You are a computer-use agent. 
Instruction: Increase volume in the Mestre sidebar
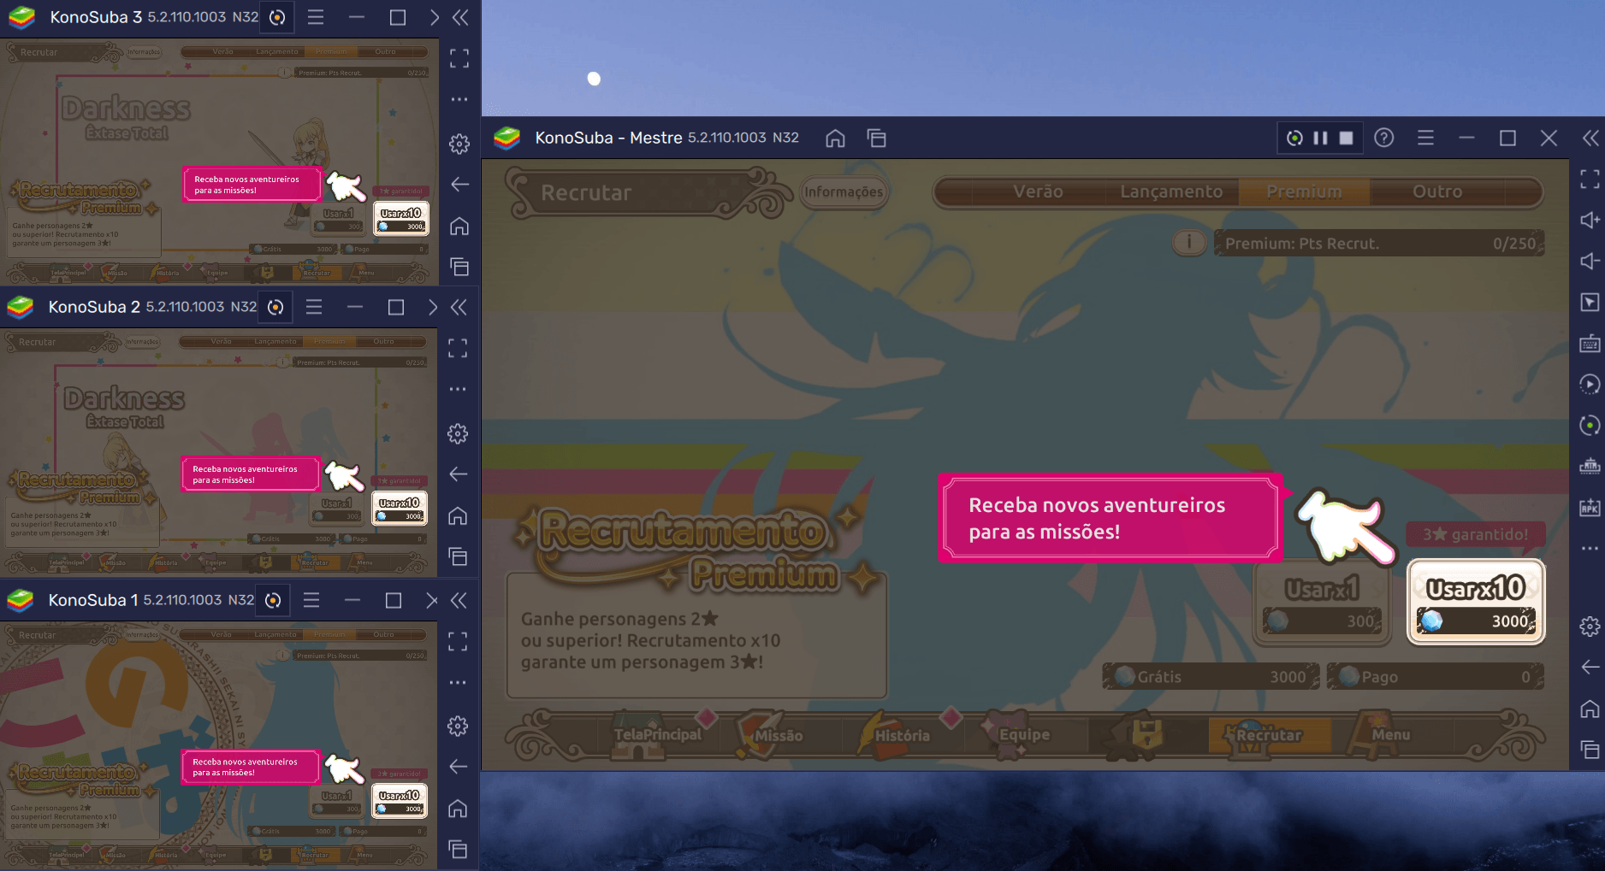point(1590,220)
